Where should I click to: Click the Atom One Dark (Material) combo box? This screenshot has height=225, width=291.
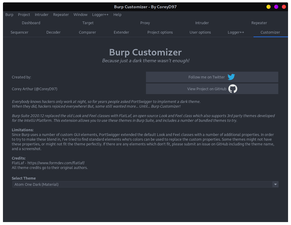[x=145, y=184]
